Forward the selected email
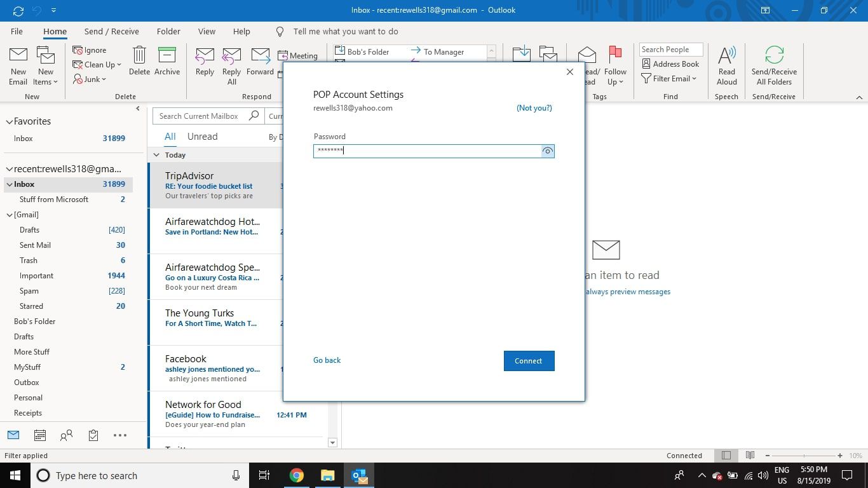Image resolution: width=868 pixels, height=488 pixels. [261, 62]
